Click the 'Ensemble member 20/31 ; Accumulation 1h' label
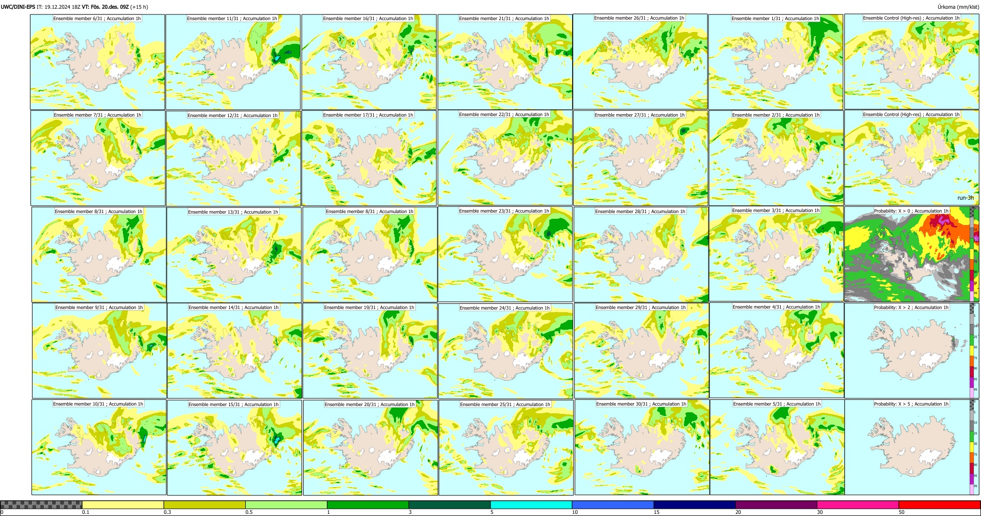Screen dimensions: 981x516 [369, 405]
